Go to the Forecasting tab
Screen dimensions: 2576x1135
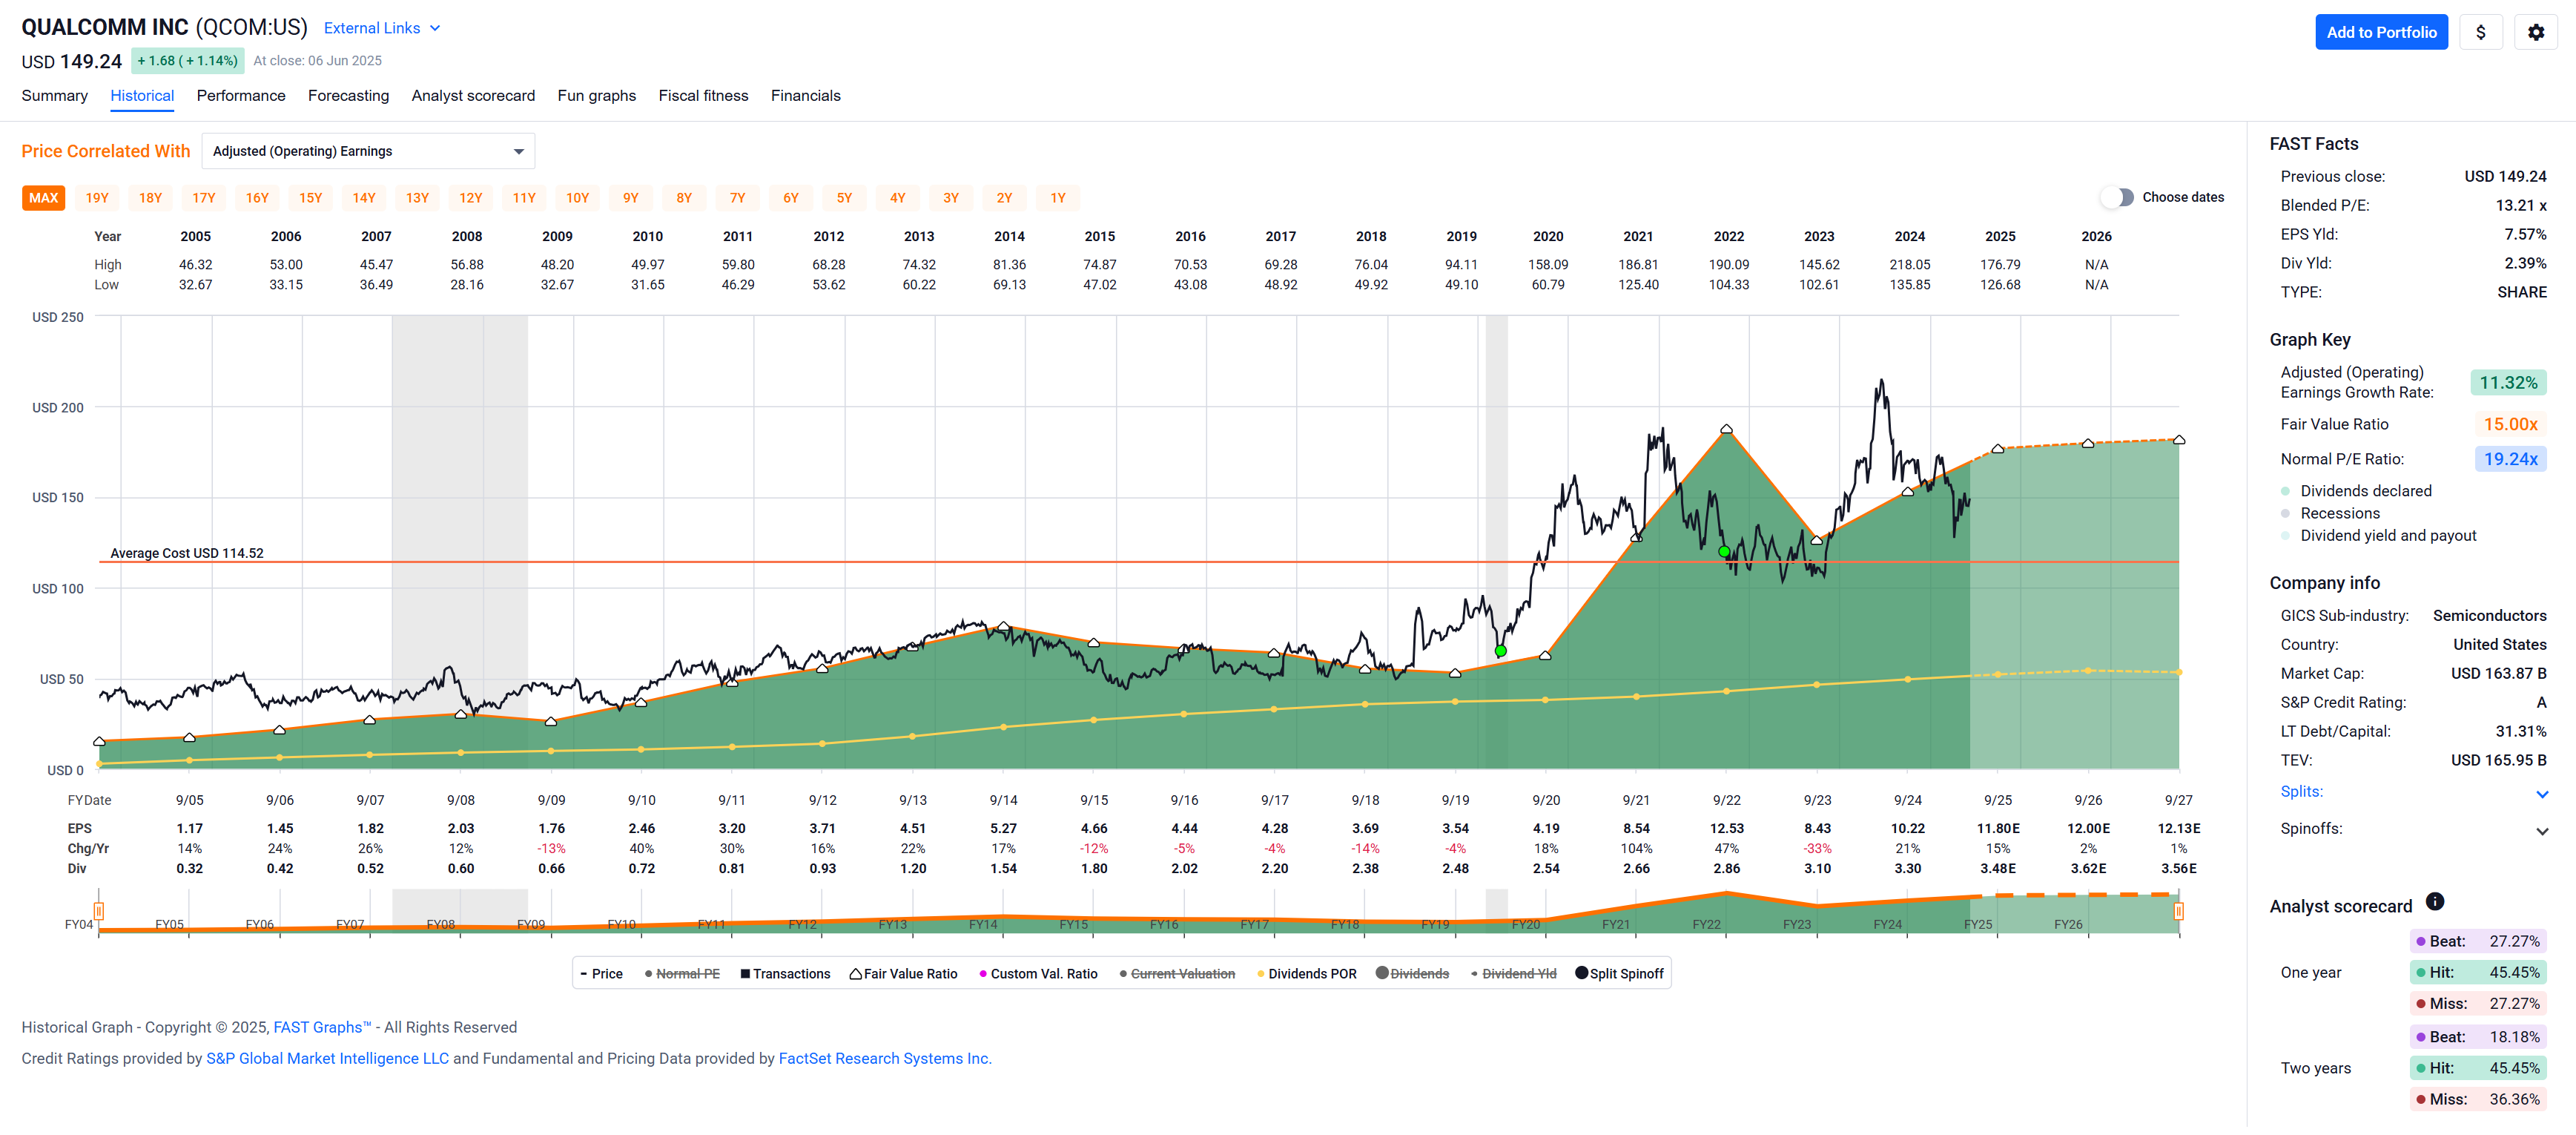click(x=348, y=96)
